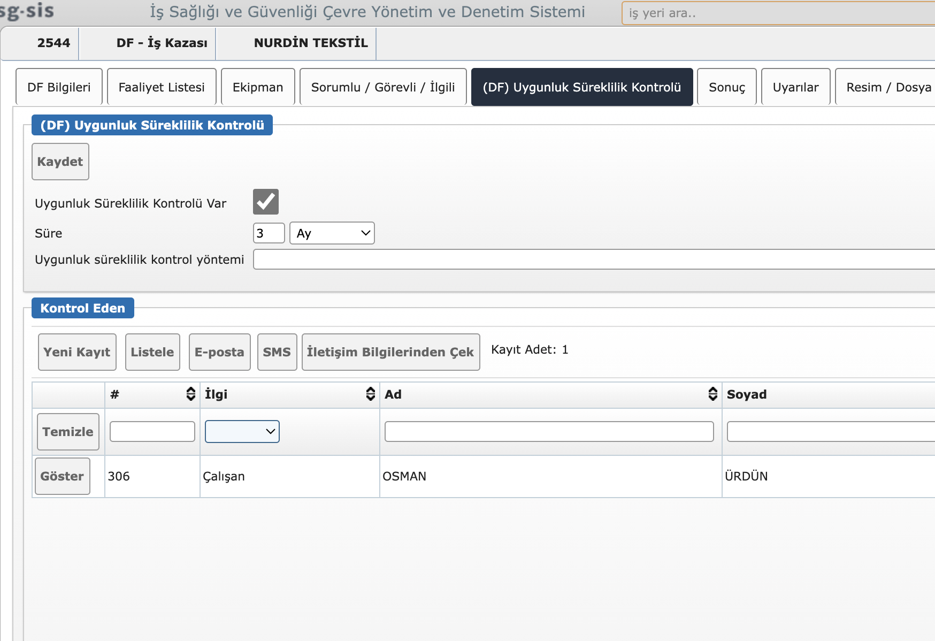Sort table by Ad column arrows
Screen dimensions: 935x641
[712, 394]
